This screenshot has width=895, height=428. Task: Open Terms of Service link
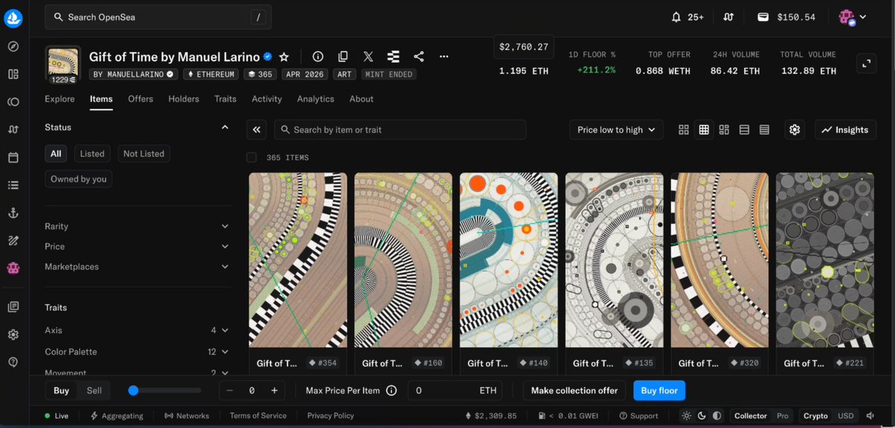tap(258, 416)
